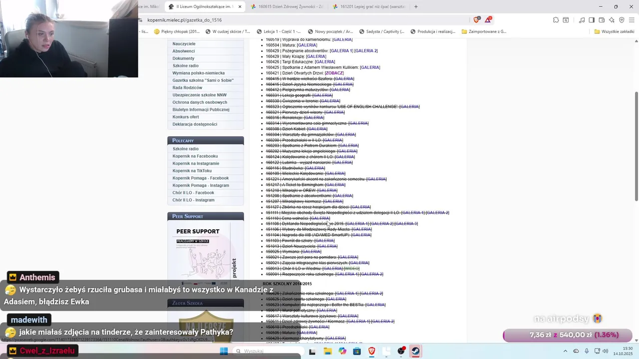Open the Sadysta / Captivity bookmark
Image resolution: width=639 pixels, height=359 pixels.
[382, 31]
